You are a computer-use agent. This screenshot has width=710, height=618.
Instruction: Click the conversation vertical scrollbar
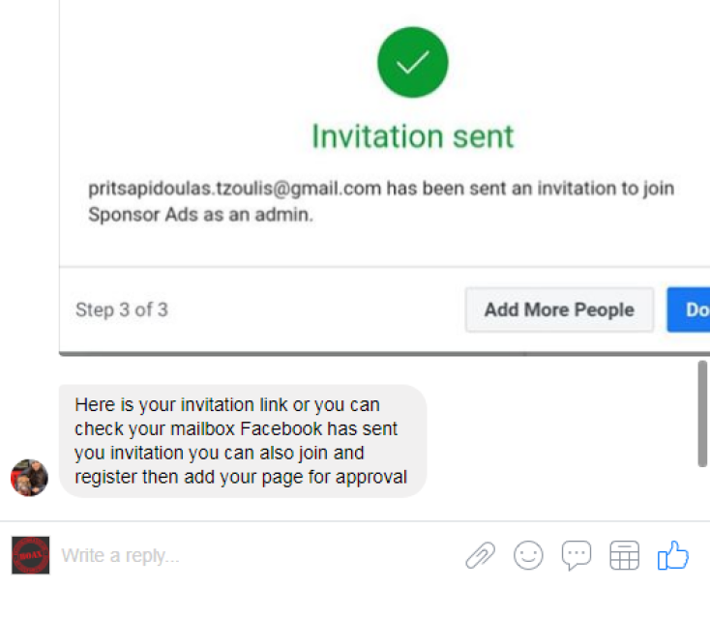(x=702, y=413)
